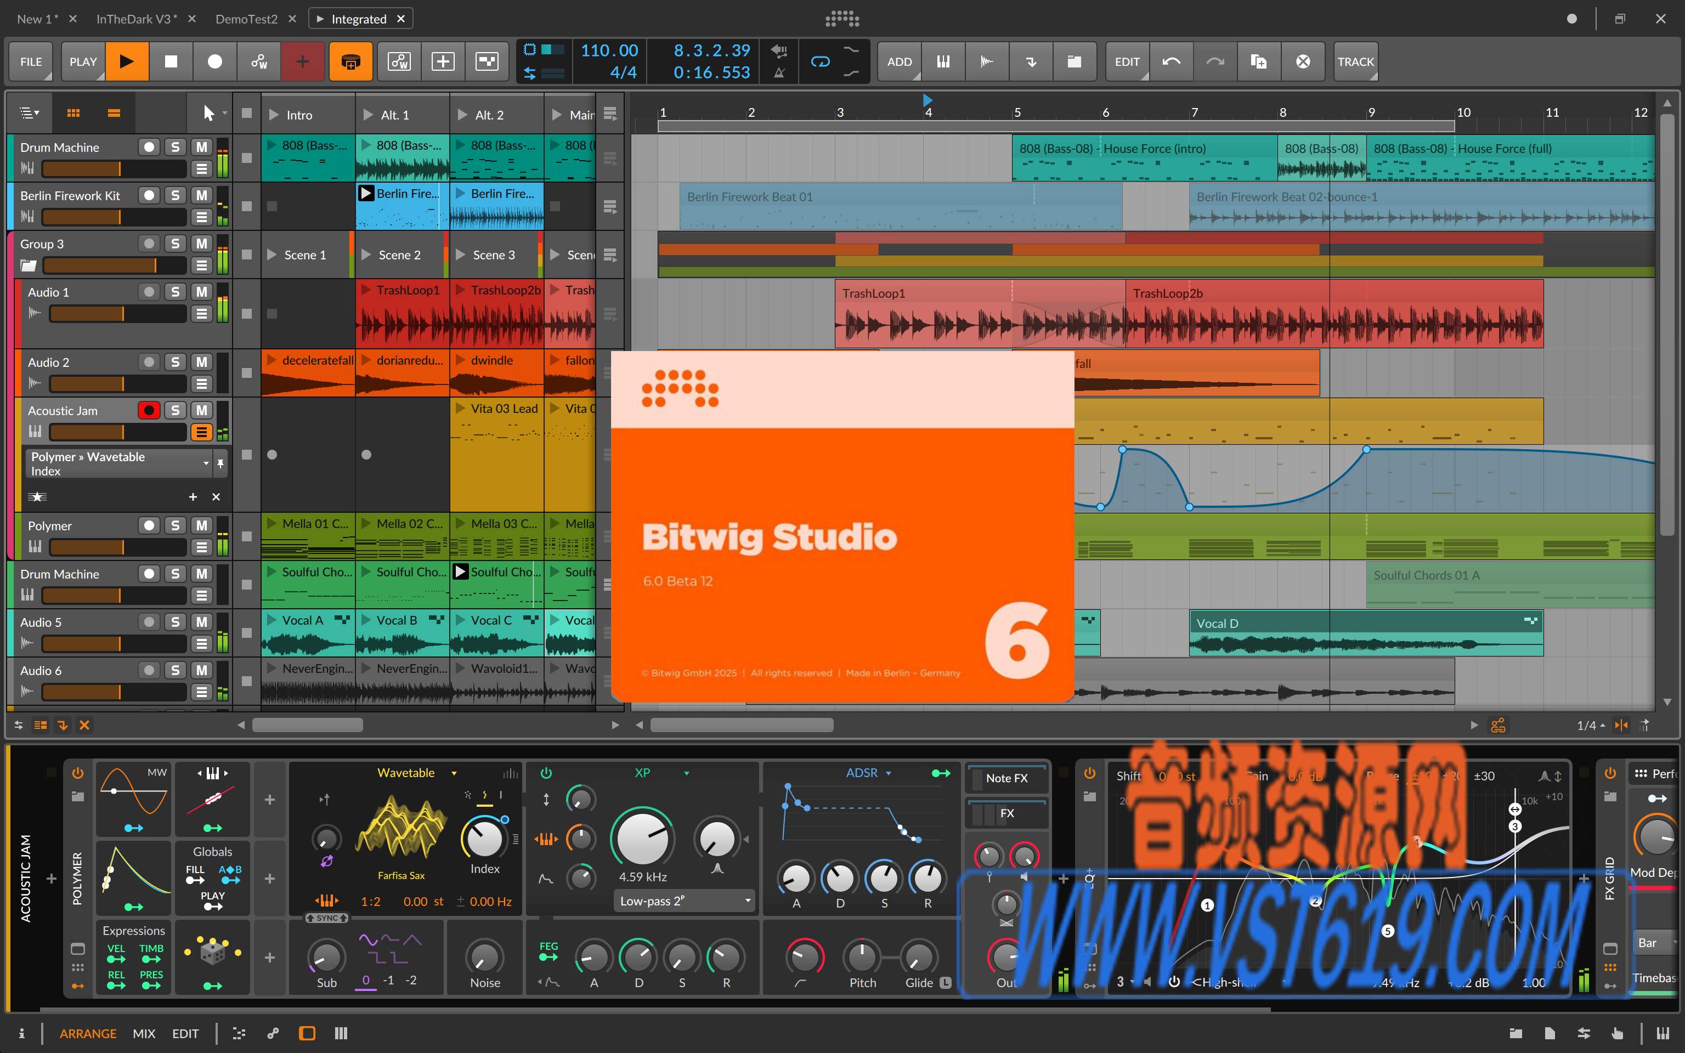Click the record button in the transport
The image size is (1685, 1053).
pos(214,61)
